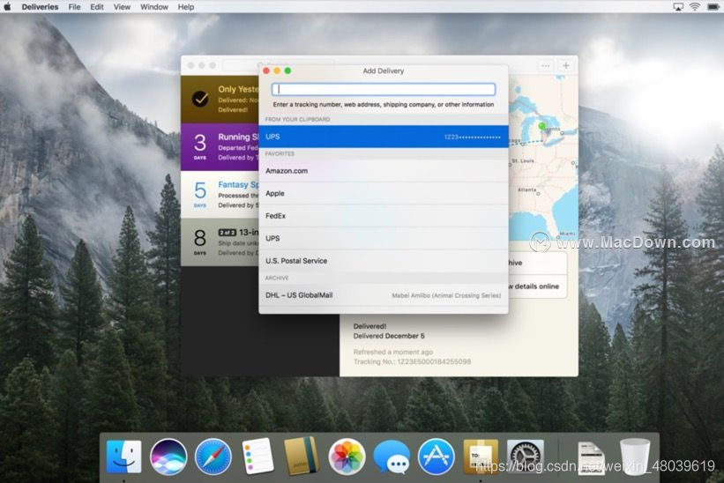724x483 pixels.
Task: Open Deliveries package icon in Dock
Action: click(x=481, y=457)
